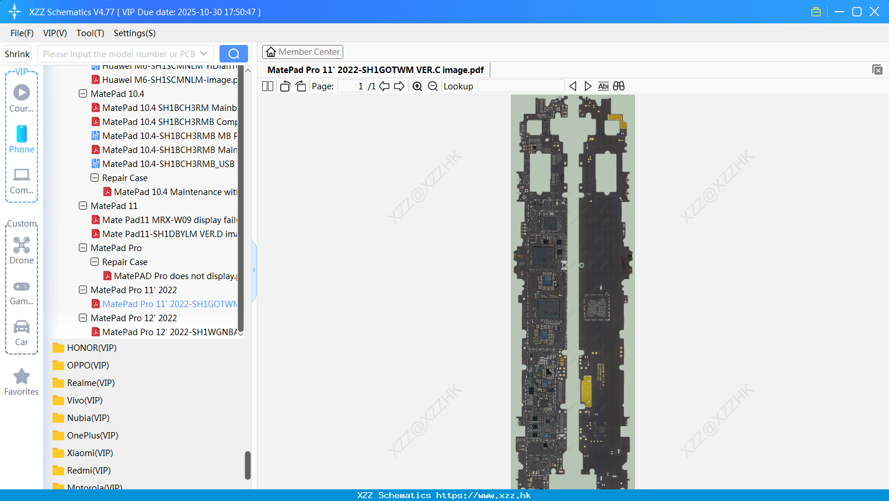This screenshot has width=889, height=501.
Task: Open the OPPO(VIP) folder
Action: click(81, 366)
